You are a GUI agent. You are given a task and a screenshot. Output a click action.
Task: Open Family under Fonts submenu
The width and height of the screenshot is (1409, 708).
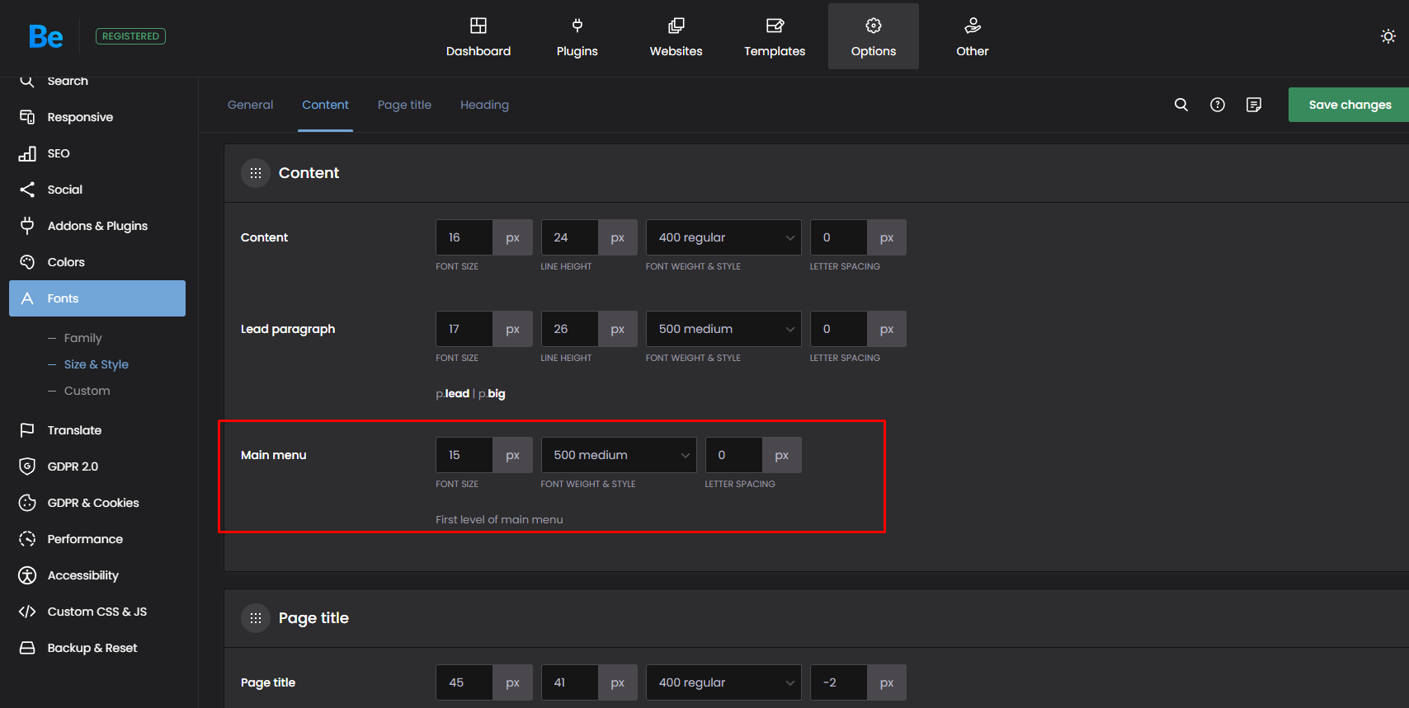point(82,338)
